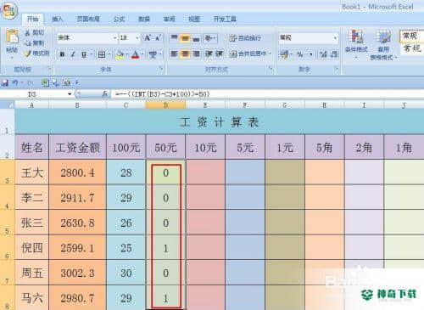424x310 pixels.
Task: Click the Office button logo
Action: click(9, 10)
